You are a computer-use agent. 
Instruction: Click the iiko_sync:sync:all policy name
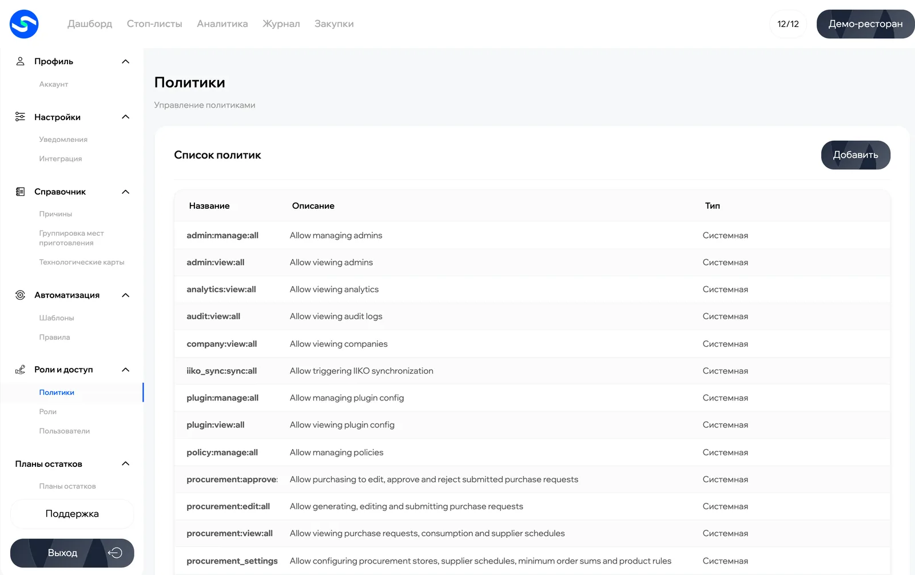tap(222, 371)
